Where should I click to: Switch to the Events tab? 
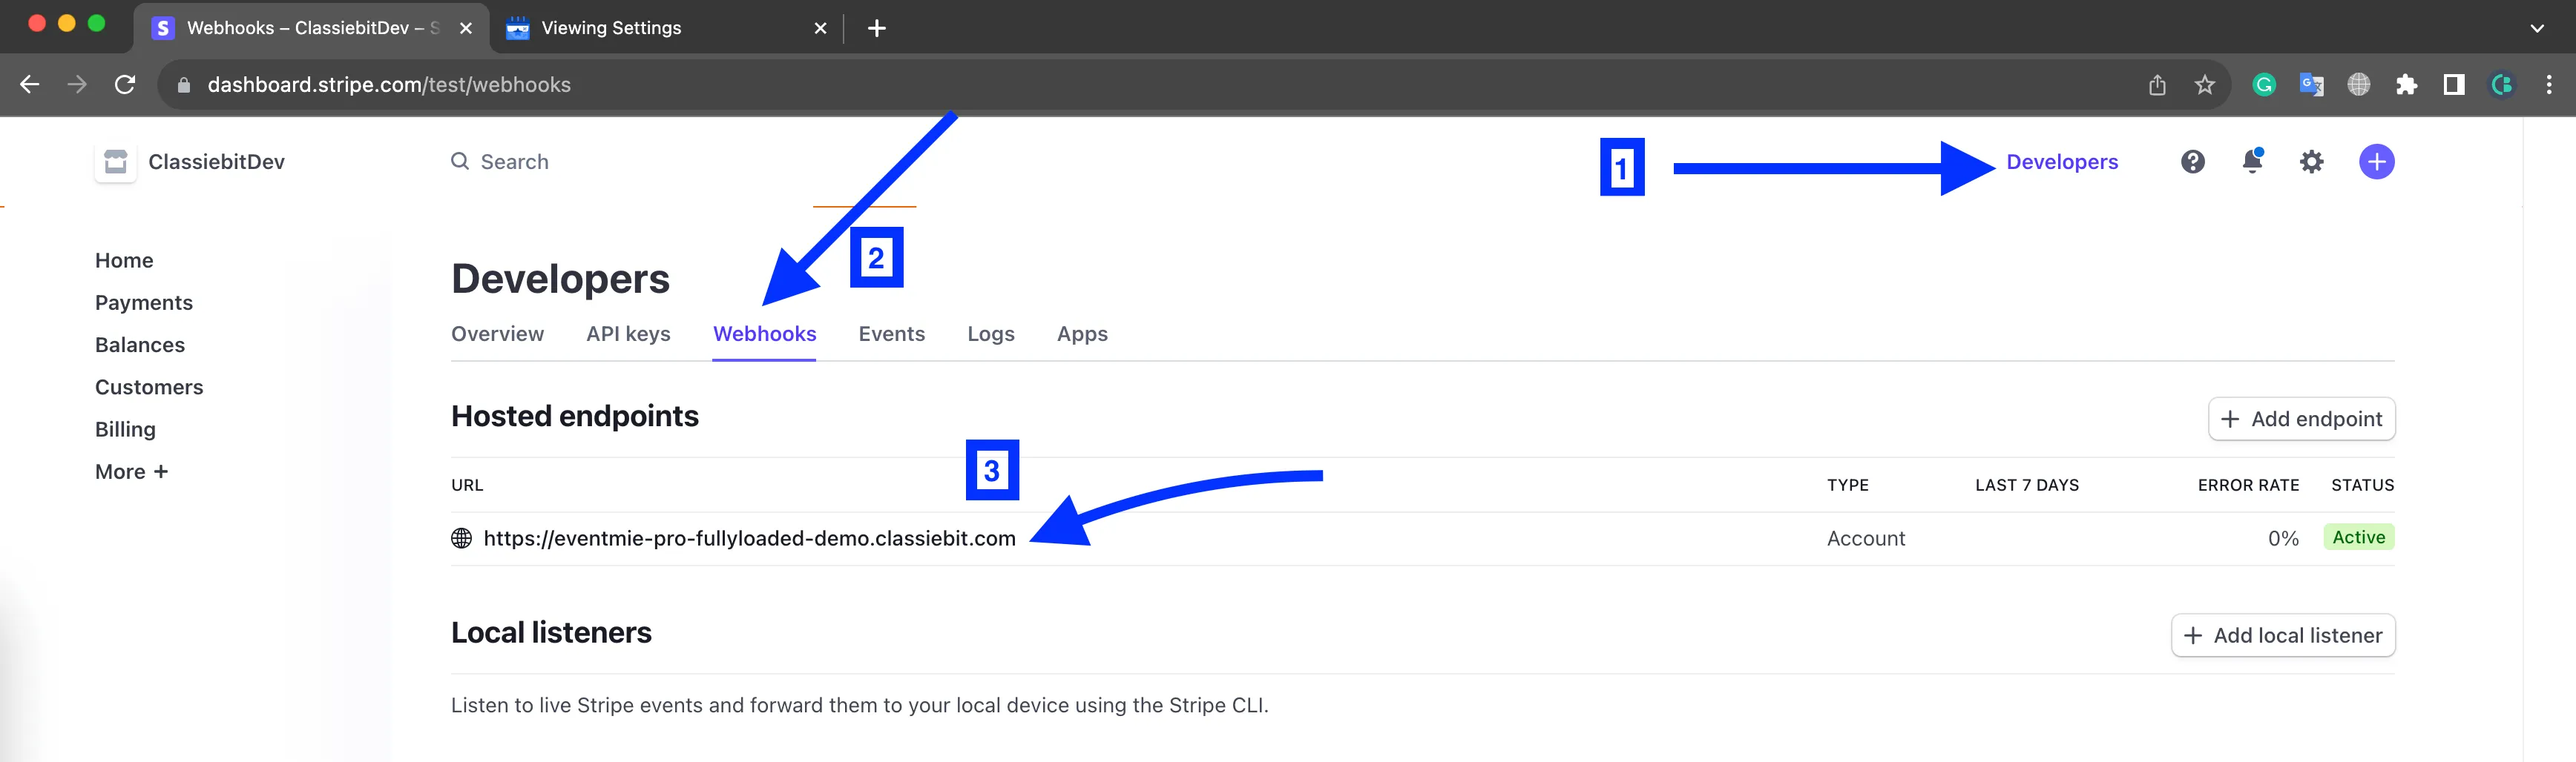(891, 334)
